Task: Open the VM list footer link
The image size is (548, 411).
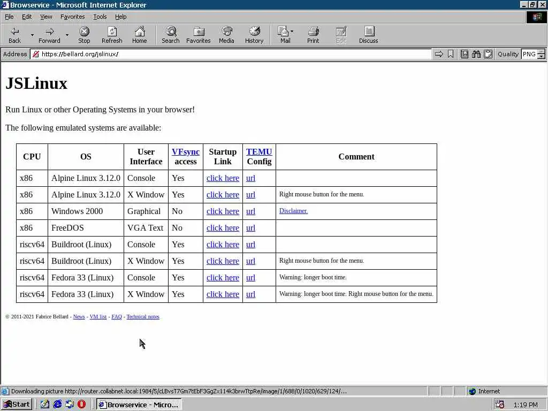Action: point(98,317)
